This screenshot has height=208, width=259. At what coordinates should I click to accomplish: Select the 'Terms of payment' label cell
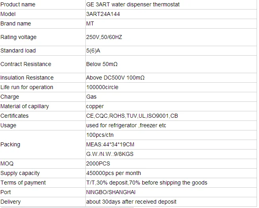pos(23,183)
